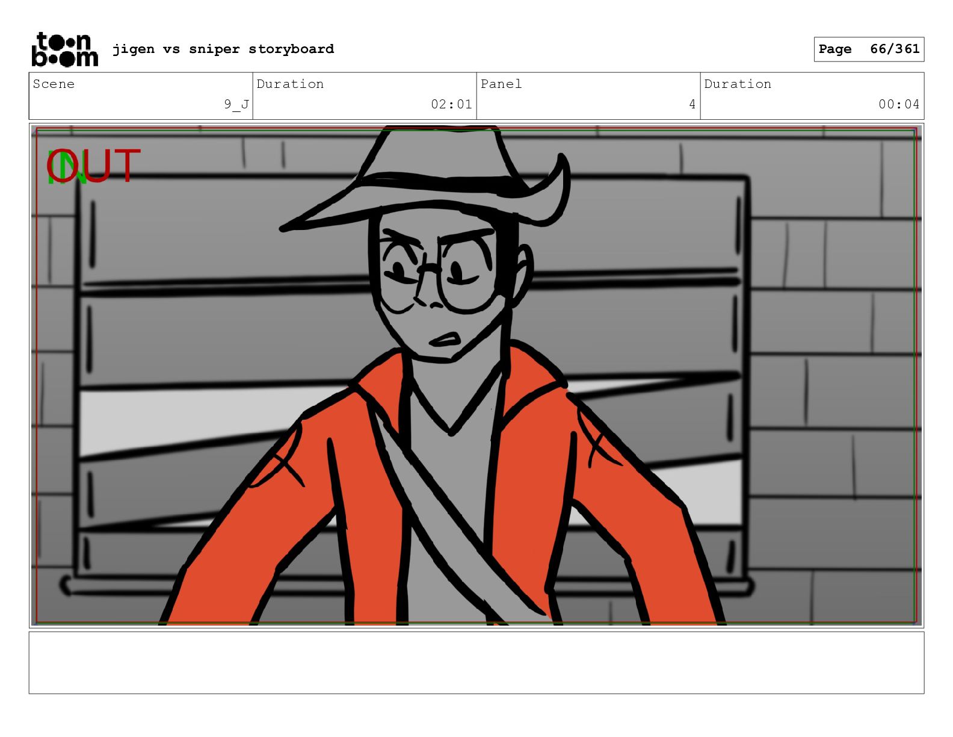
Task: Click the panel number '4'
Action: pyautogui.click(x=692, y=105)
